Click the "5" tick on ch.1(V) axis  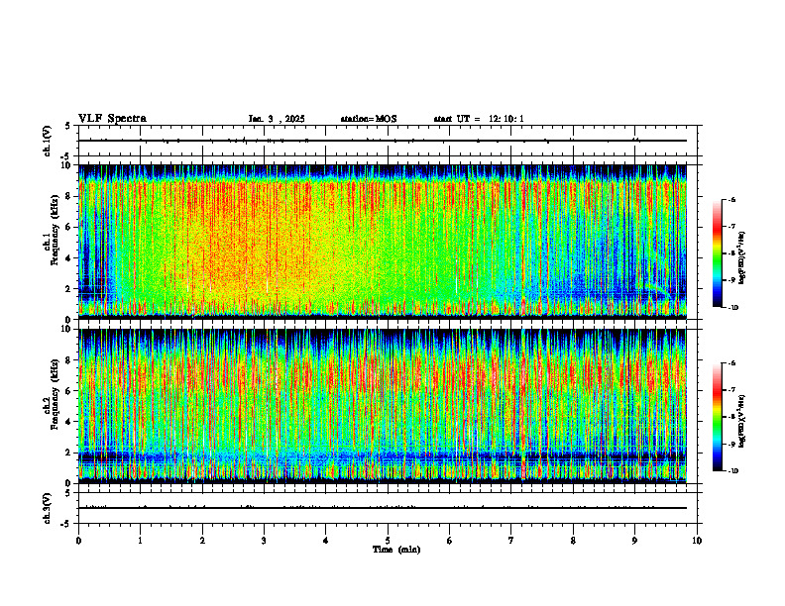click(x=68, y=127)
